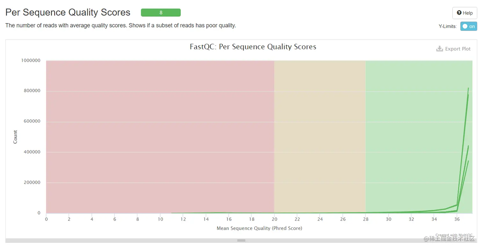
Task: Click the white knob on the Y-Limits toggle
Action: (x=465, y=26)
